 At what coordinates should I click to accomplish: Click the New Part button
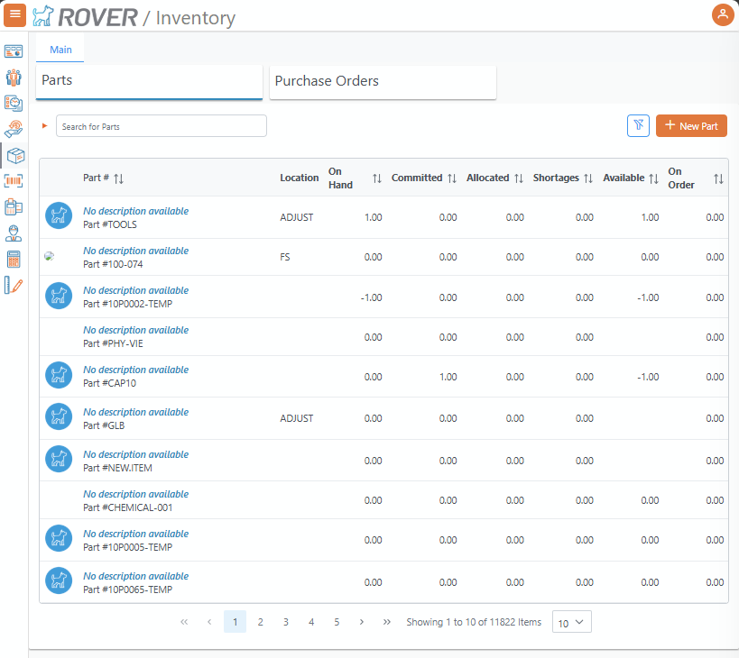pos(691,126)
